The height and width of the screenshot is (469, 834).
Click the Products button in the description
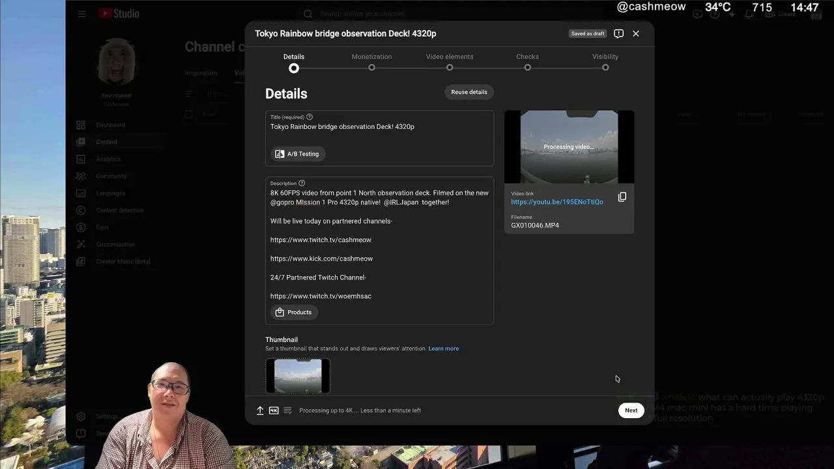pos(294,312)
